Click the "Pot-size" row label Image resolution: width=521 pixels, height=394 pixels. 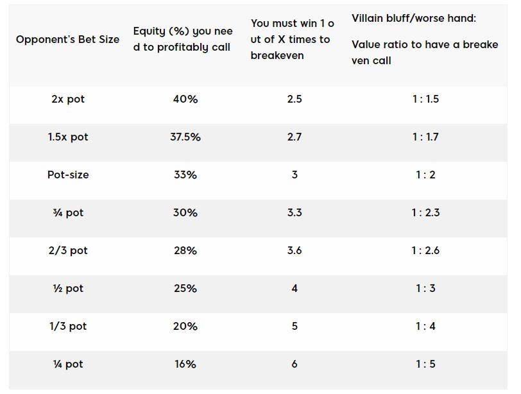click(67, 175)
